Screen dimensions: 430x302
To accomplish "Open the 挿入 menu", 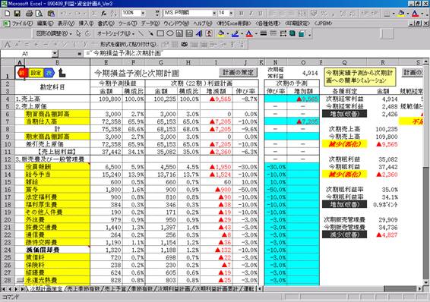I will pos(86,24).
